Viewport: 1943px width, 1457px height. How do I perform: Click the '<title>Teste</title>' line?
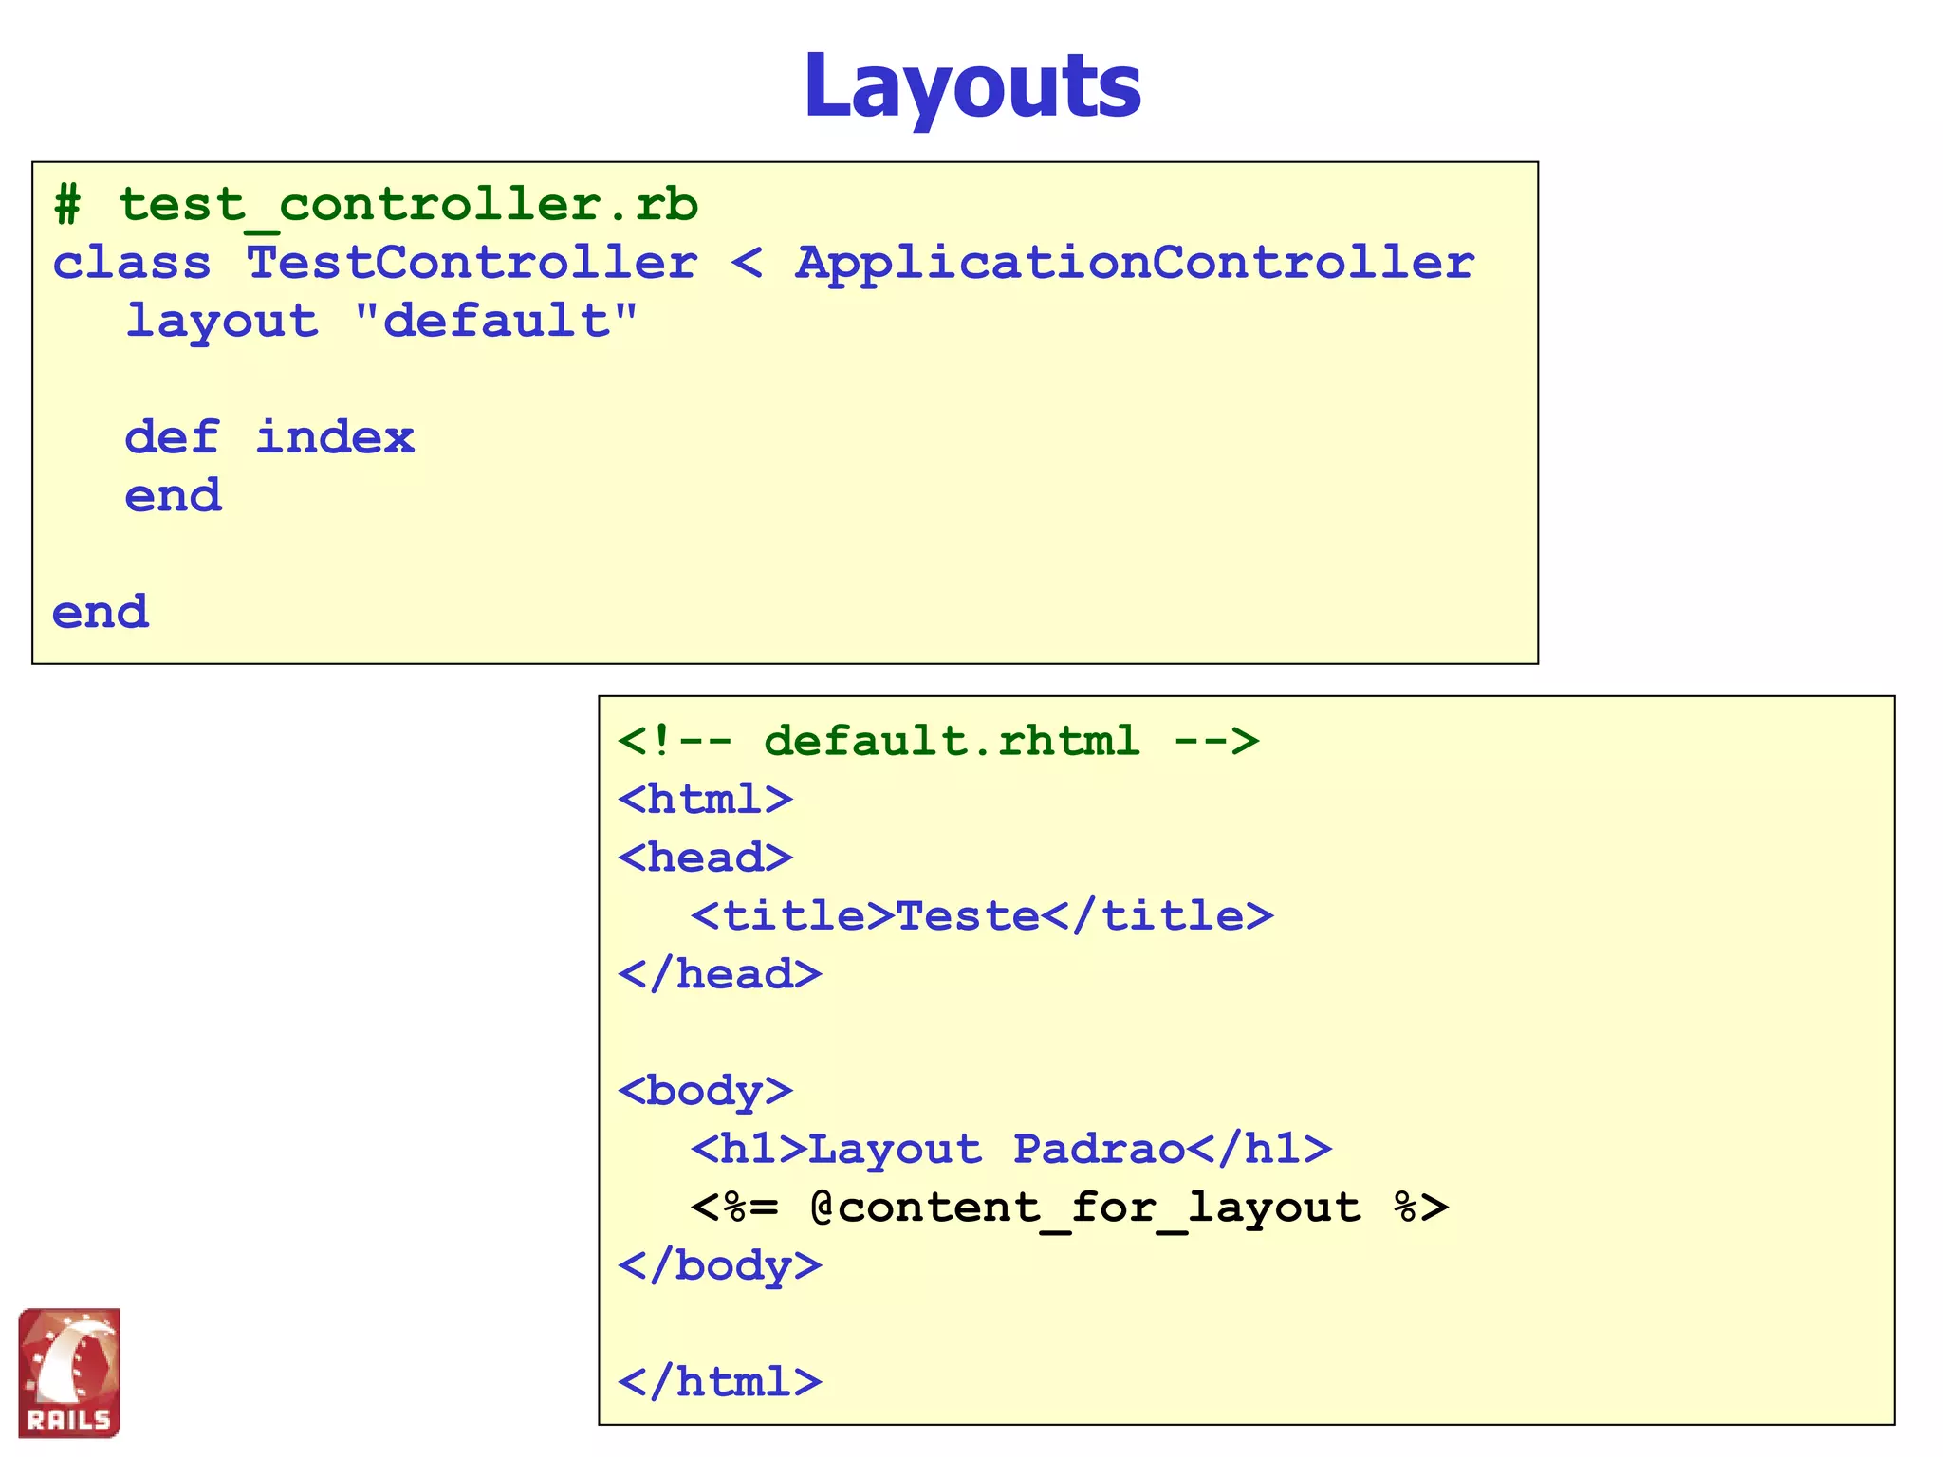[982, 916]
